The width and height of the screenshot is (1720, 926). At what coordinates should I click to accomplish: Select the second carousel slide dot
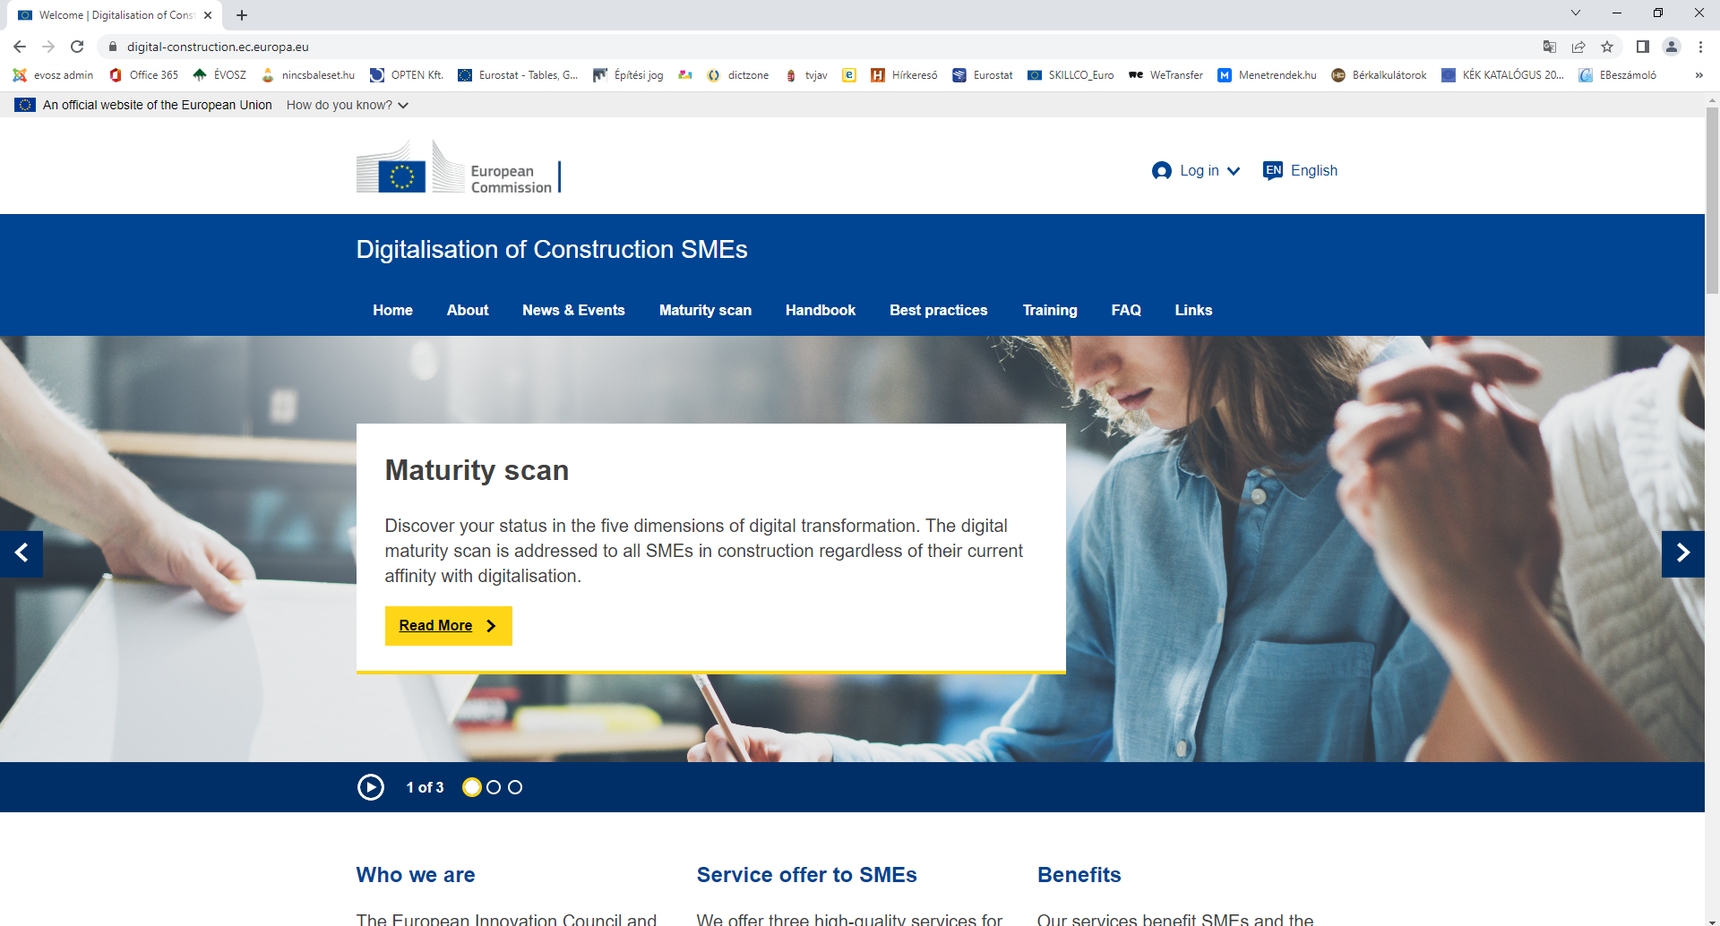coord(494,787)
